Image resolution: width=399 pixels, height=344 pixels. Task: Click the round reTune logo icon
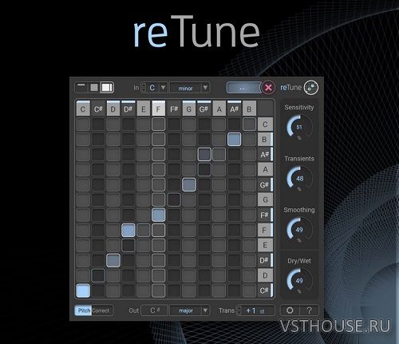point(311,87)
